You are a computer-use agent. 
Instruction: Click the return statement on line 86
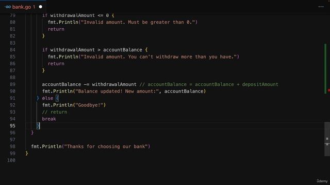56,64
